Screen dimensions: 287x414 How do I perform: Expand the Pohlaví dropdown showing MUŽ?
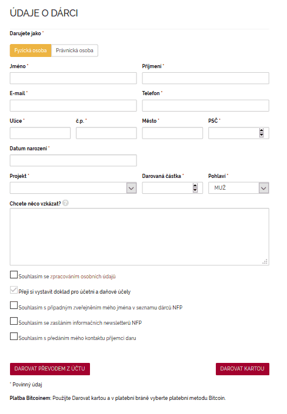pos(263,188)
